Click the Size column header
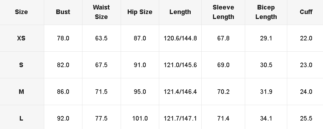323x129 pixels. coord(21,12)
